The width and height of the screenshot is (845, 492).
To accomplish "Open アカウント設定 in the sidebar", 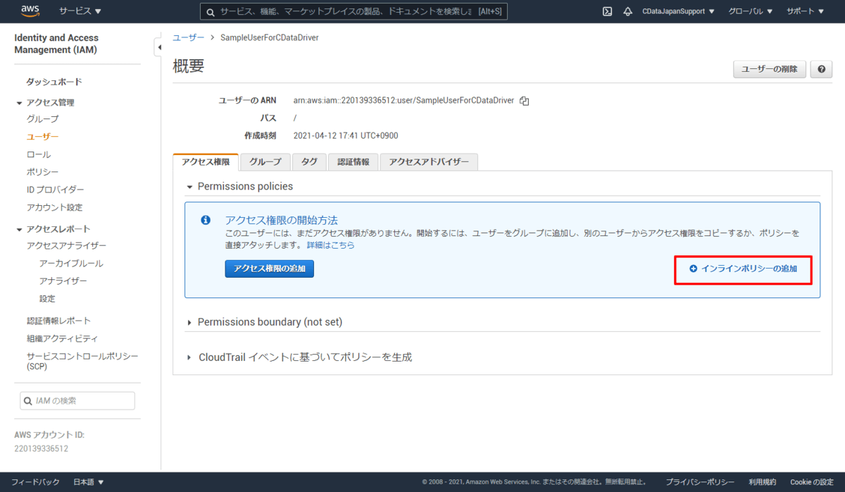I will click(x=54, y=207).
